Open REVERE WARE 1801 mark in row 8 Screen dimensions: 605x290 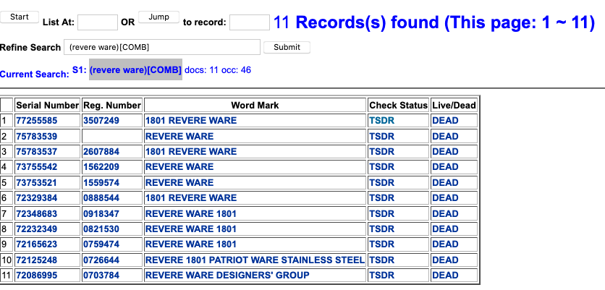(191, 229)
